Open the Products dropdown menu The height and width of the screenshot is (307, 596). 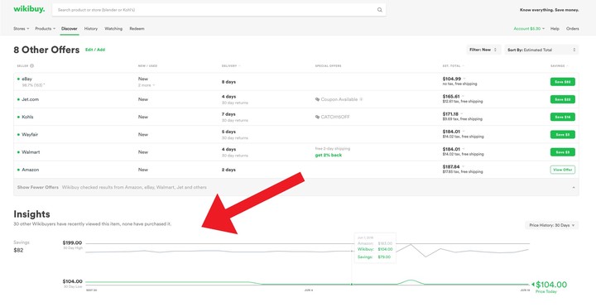tap(46, 28)
